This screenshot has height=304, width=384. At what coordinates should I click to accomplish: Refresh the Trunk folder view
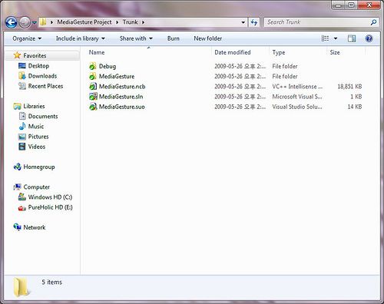point(254,22)
